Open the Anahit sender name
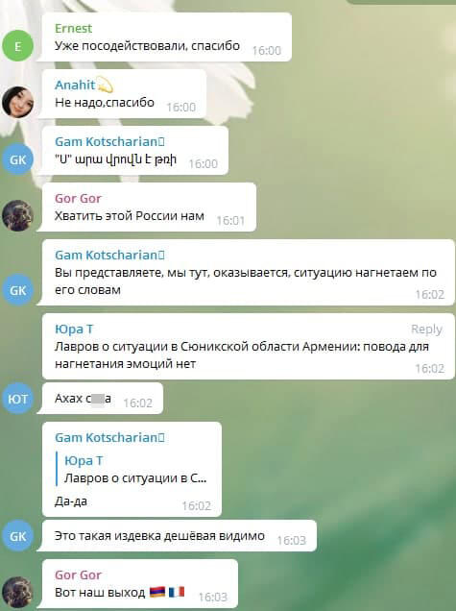This screenshot has height=611, width=456. 75,85
